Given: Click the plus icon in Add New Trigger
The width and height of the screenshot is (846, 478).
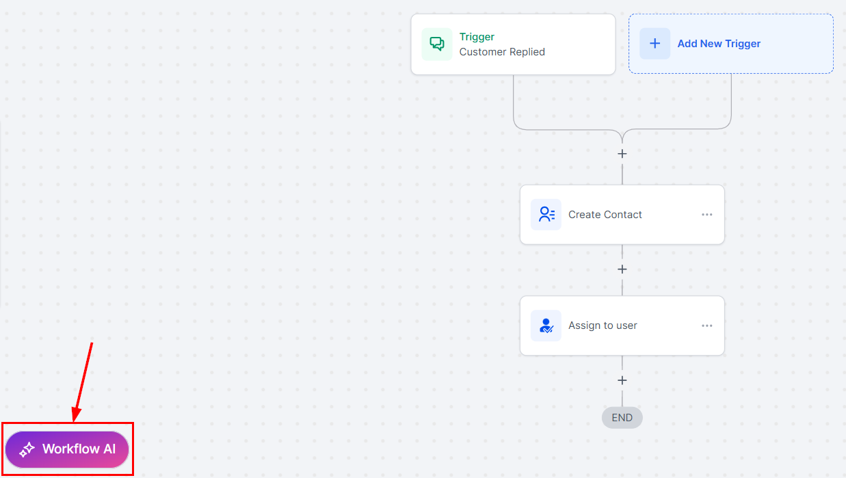Looking at the screenshot, I should (x=655, y=44).
